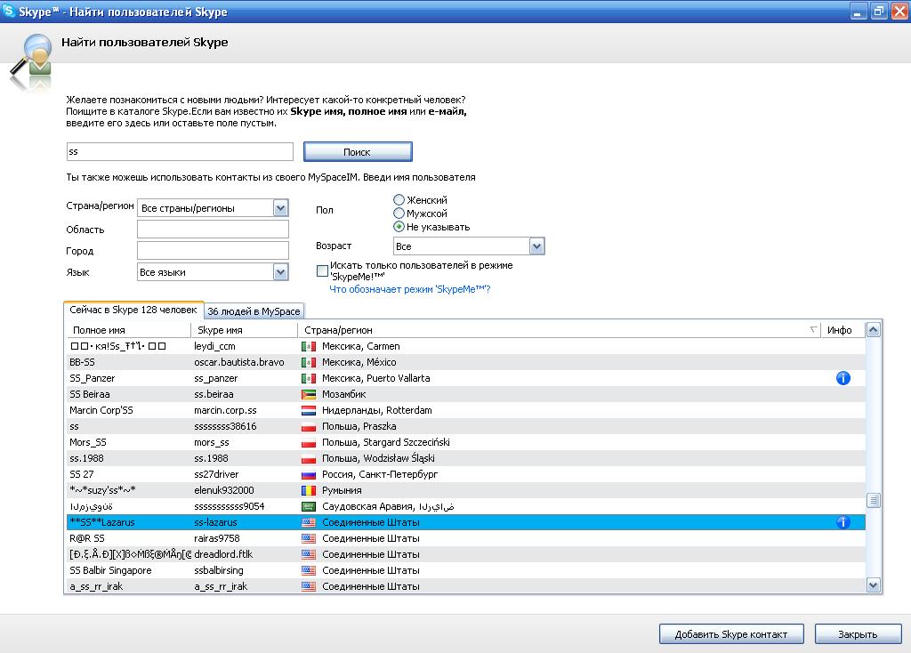
Task: Click the Город input field
Action: pos(213,250)
